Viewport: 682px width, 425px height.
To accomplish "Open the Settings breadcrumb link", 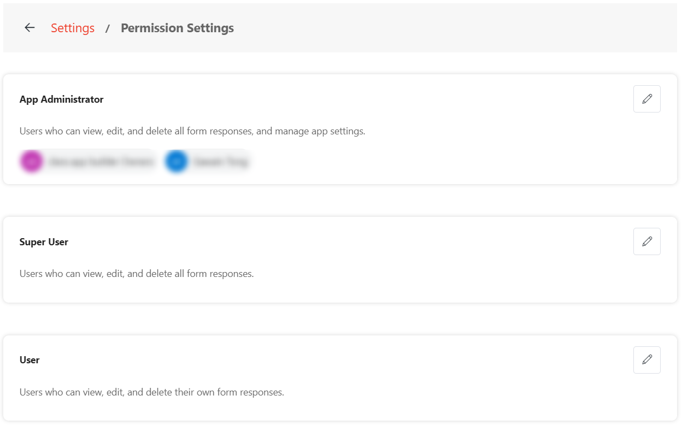I will tap(73, 28).
